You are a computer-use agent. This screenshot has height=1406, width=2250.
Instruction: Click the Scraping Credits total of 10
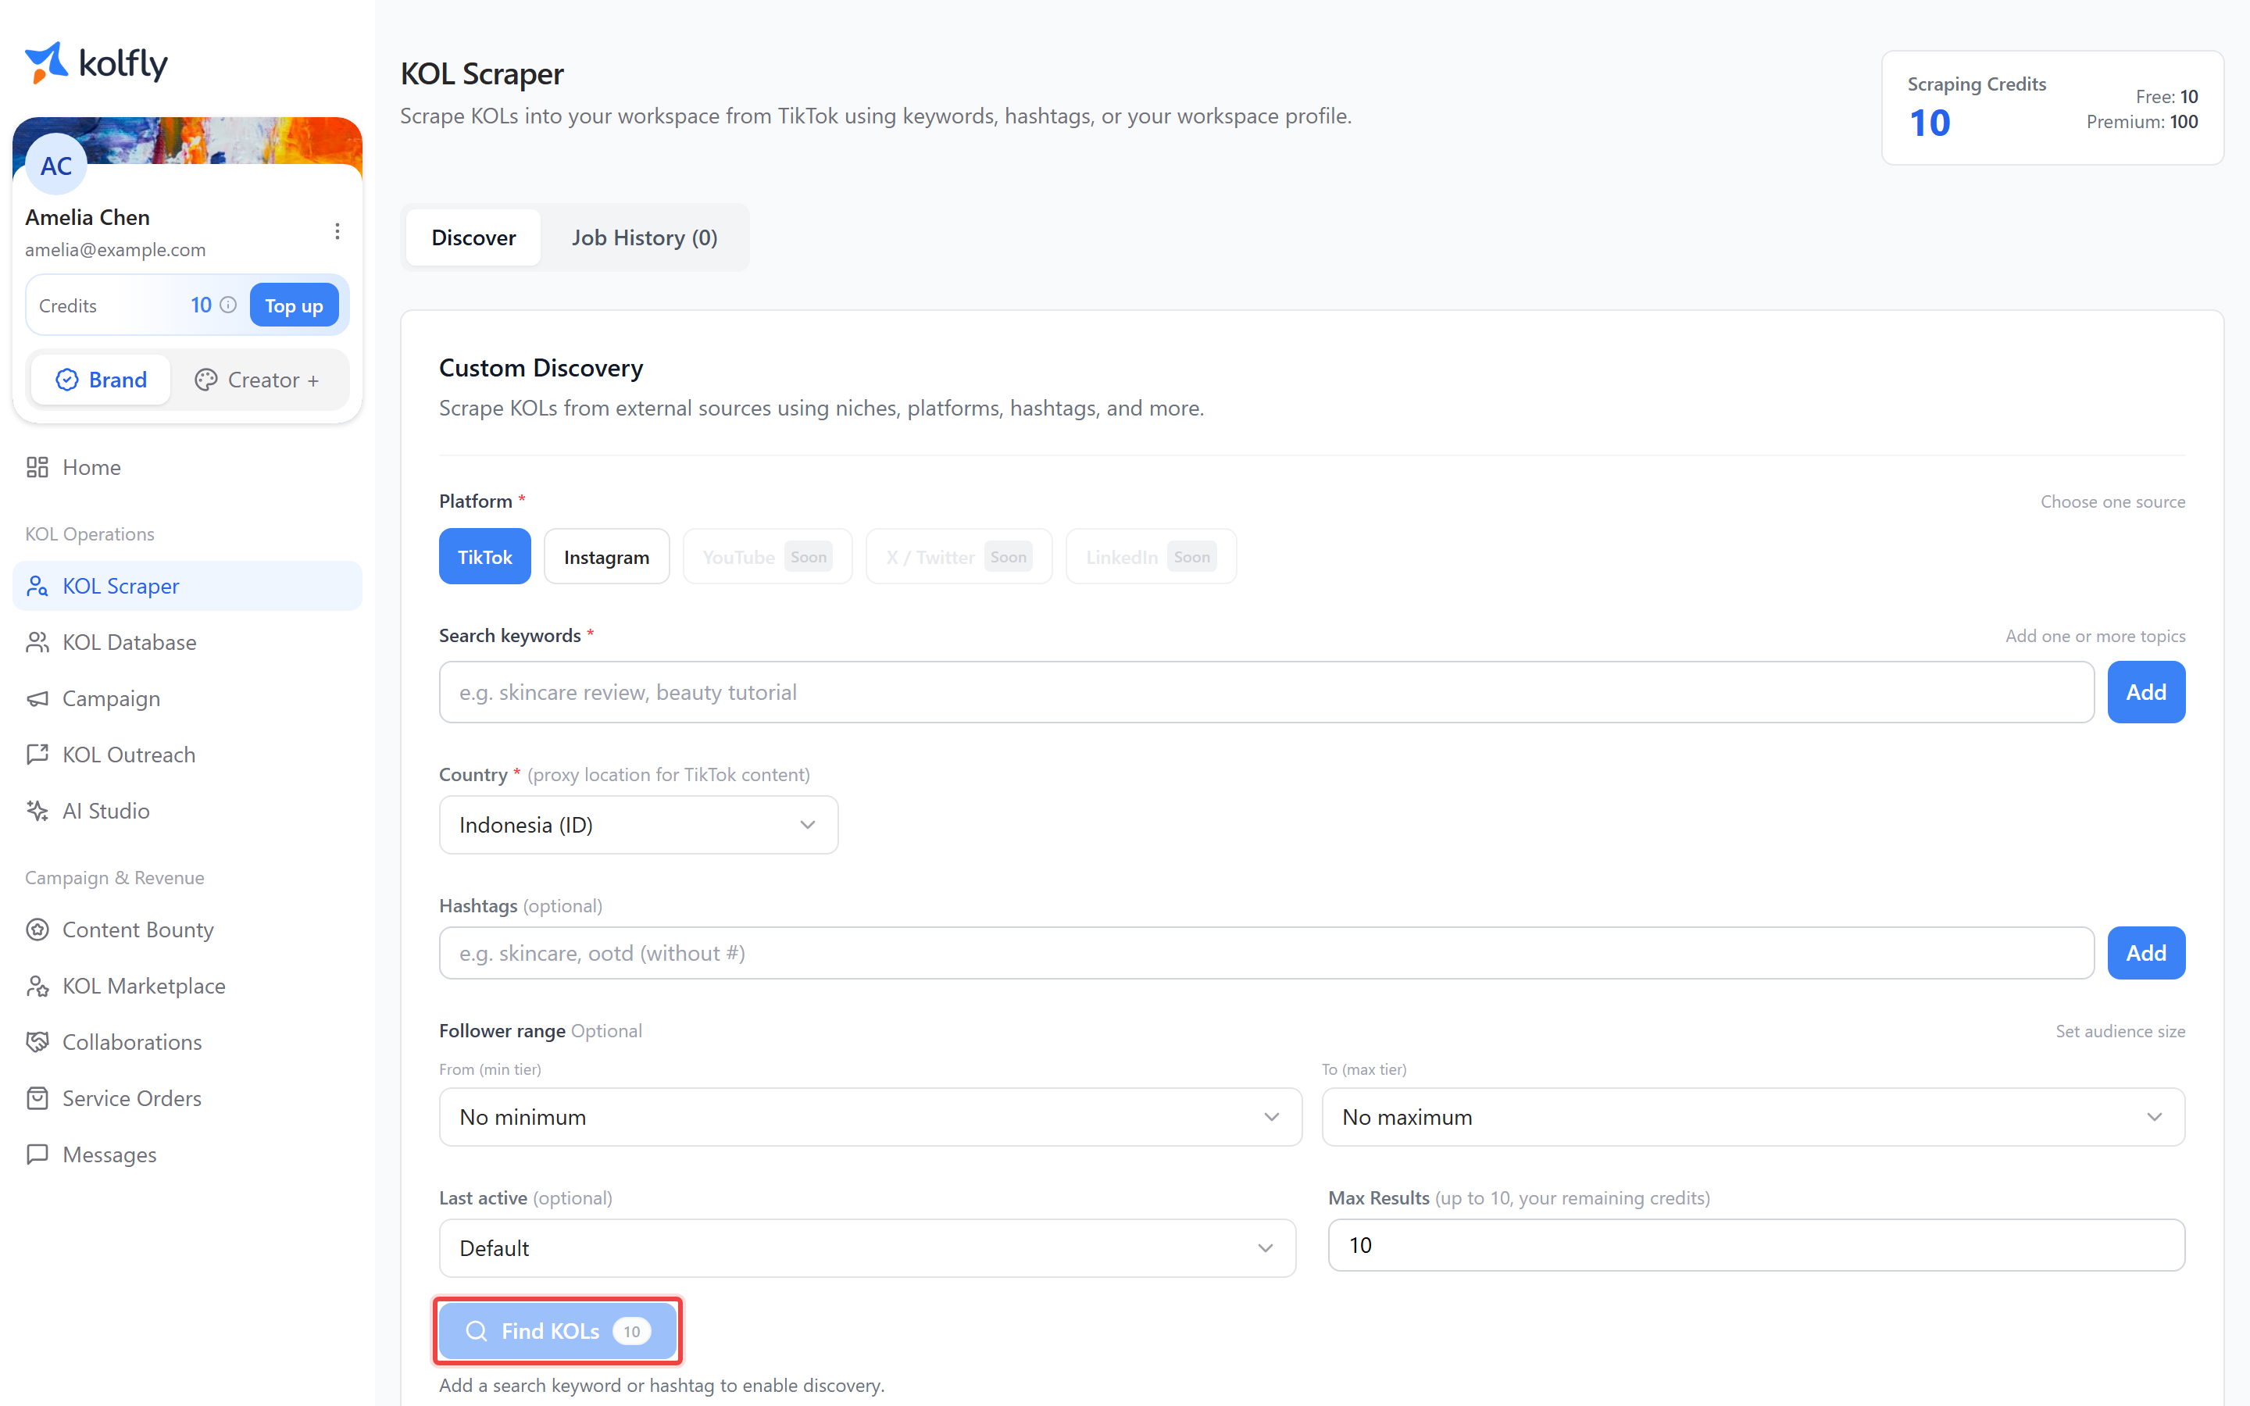pyautogui.click(x=1929, y=123)
